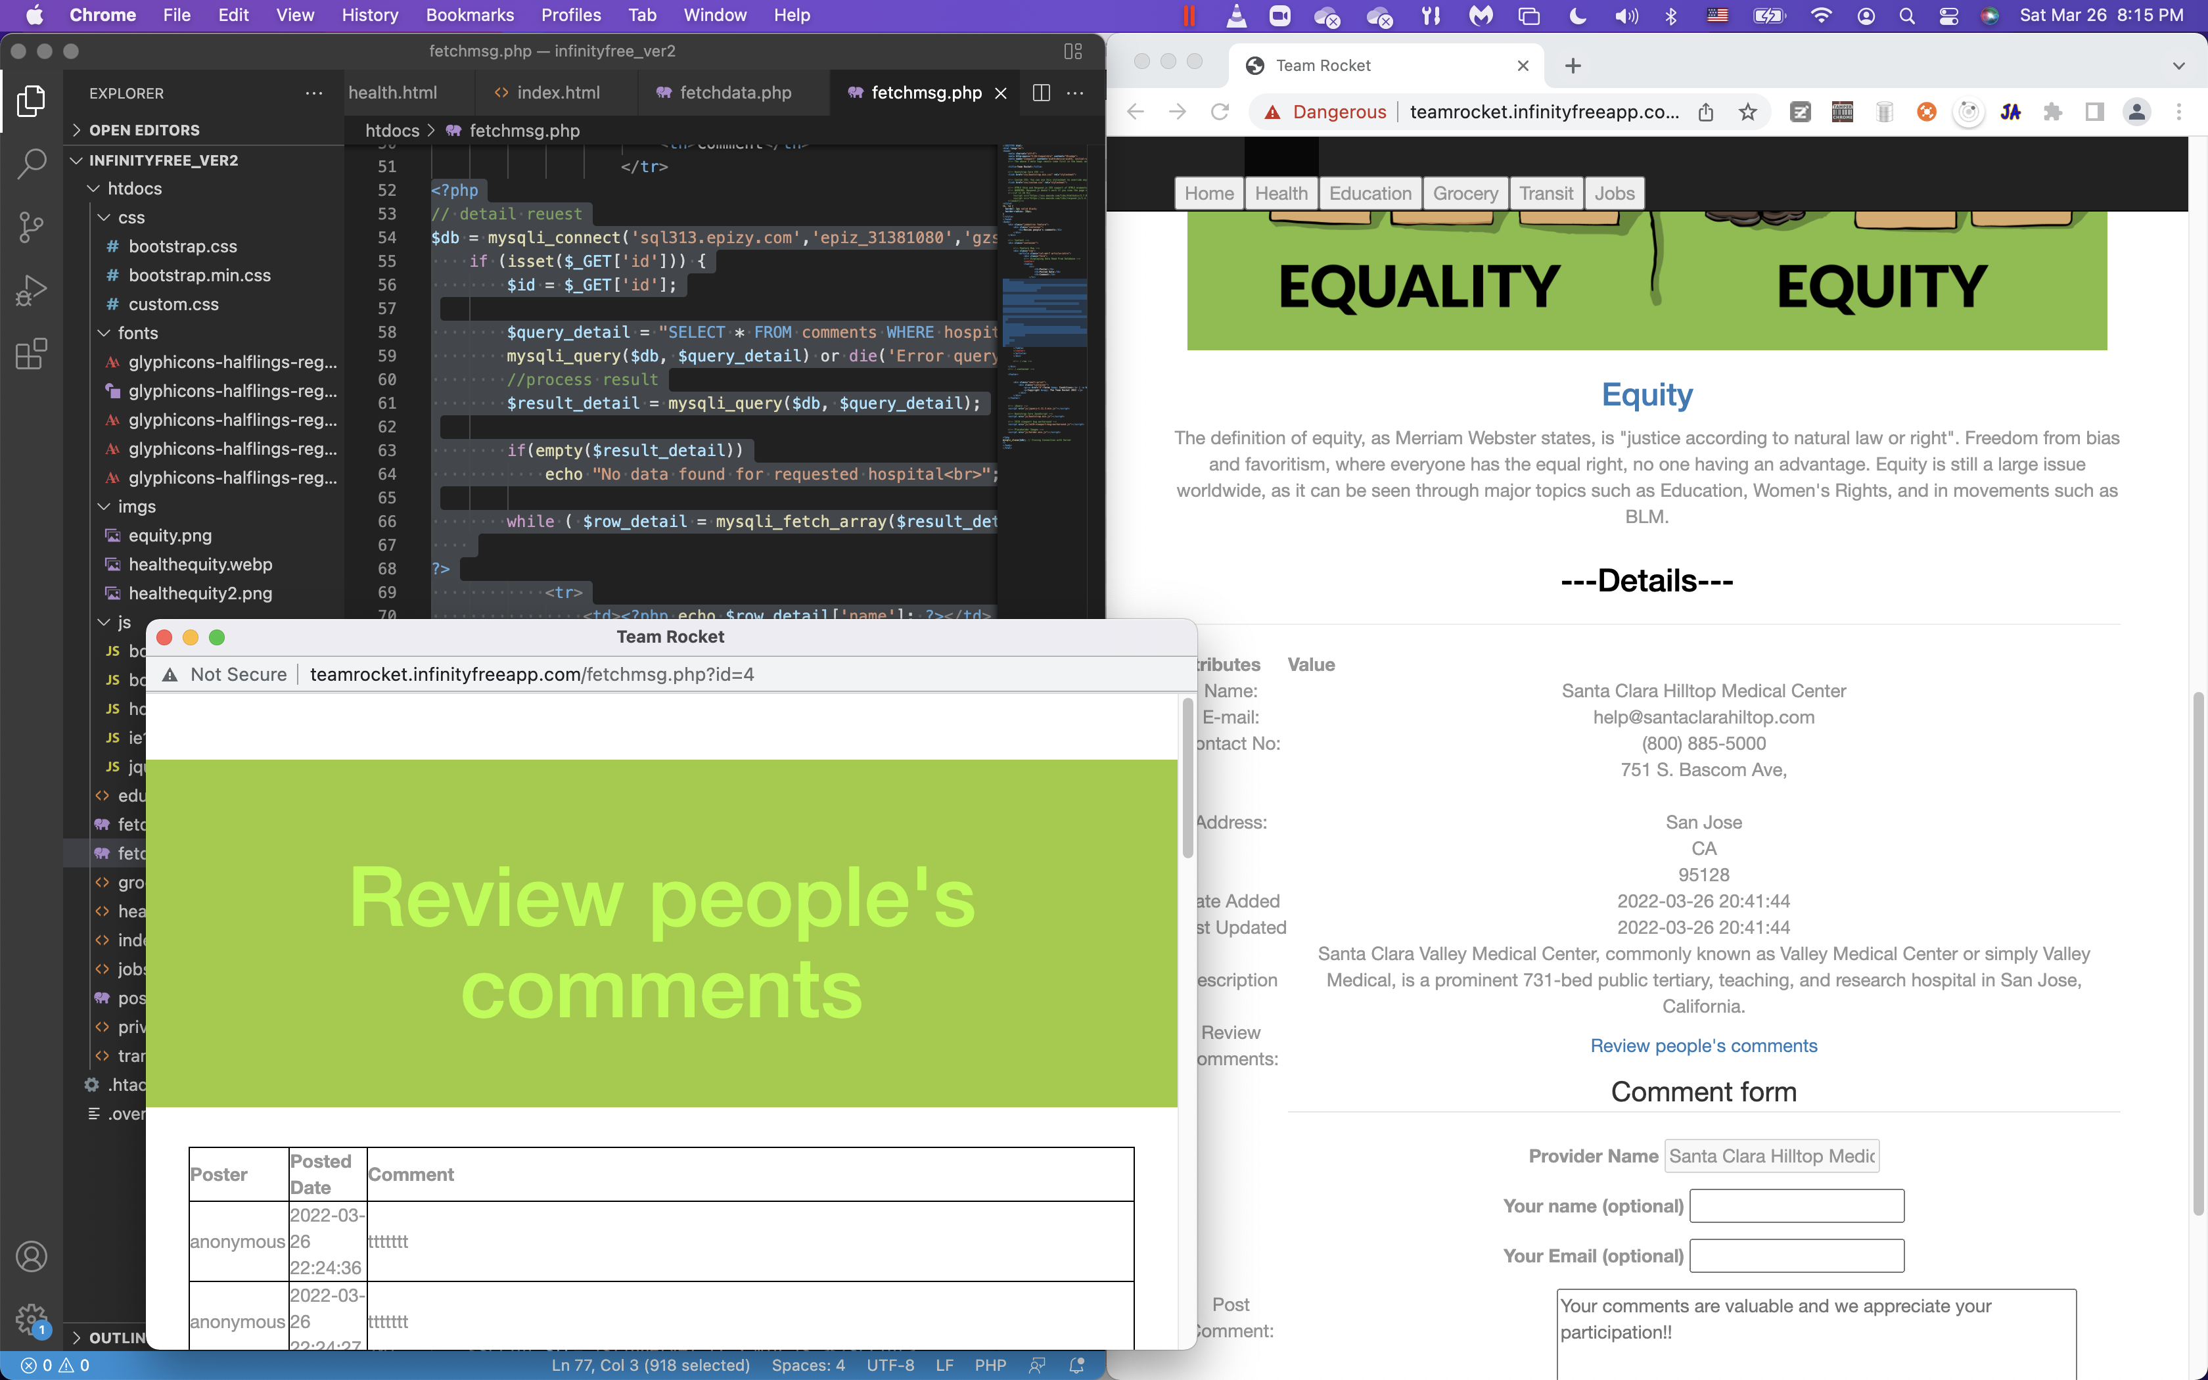
Task: Click the Split Editor Right icon
Action: [1041, 92]
